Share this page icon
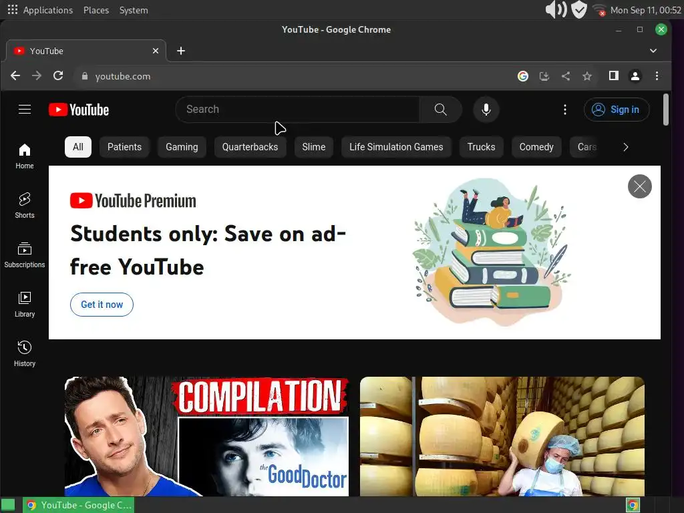The height and width of the screenshot is (513, 684). [x=566, y=76]
